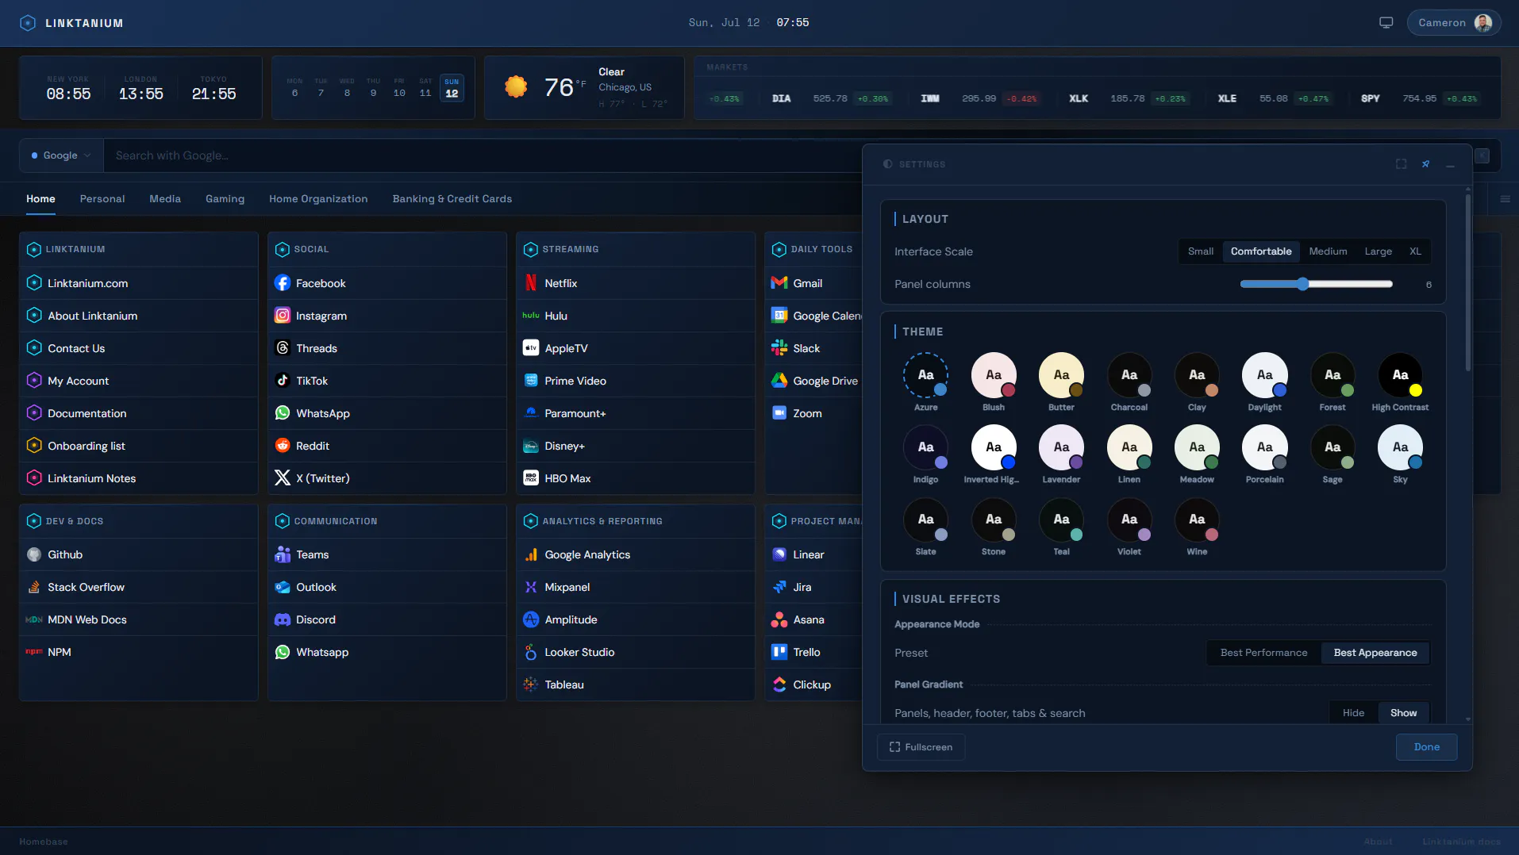Select Hide for Panel Gradient
This screenshot has height=855, width=1519.
click(1353, 713)
